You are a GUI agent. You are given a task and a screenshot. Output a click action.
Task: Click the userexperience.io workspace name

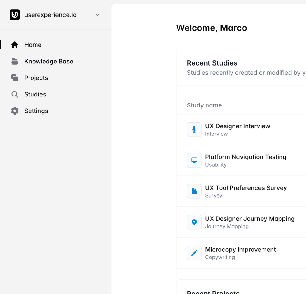pyautogui.click(x=50, y=15)
